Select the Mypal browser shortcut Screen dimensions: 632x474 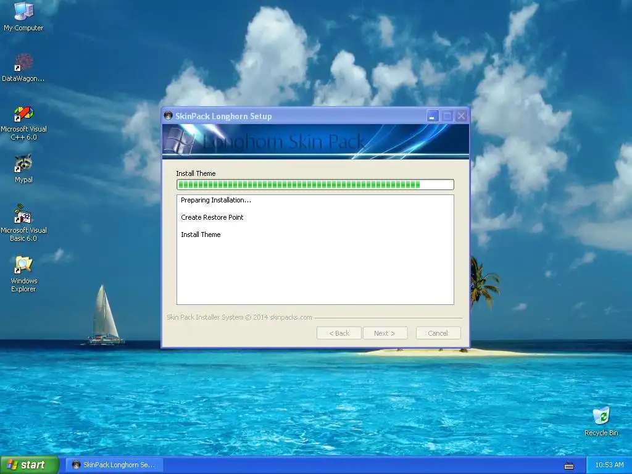(x=23, y=168)
